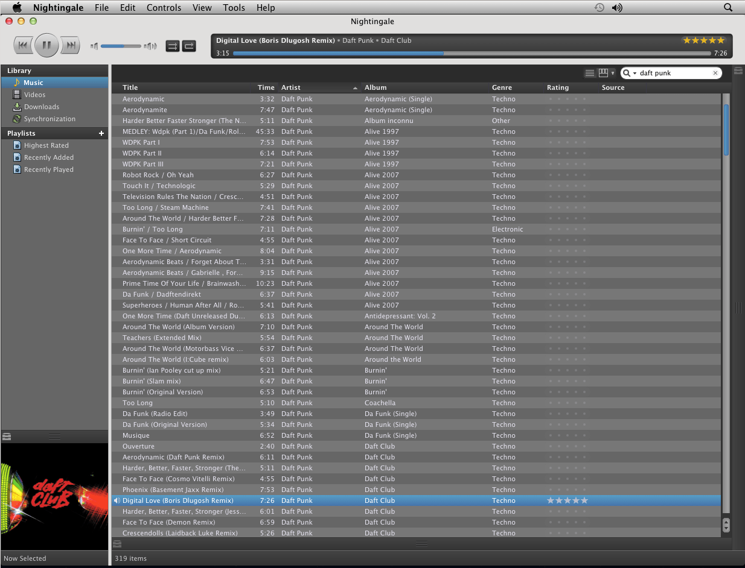Clear the daft punk search text
The width and height of the screenshot is (745, 568).
coord(715,73)
